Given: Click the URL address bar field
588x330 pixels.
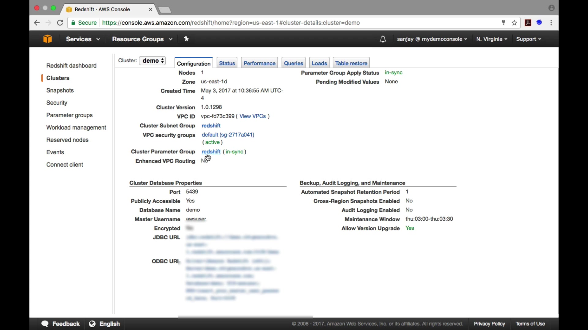Looking at the screenshot, I should (276, 23).
